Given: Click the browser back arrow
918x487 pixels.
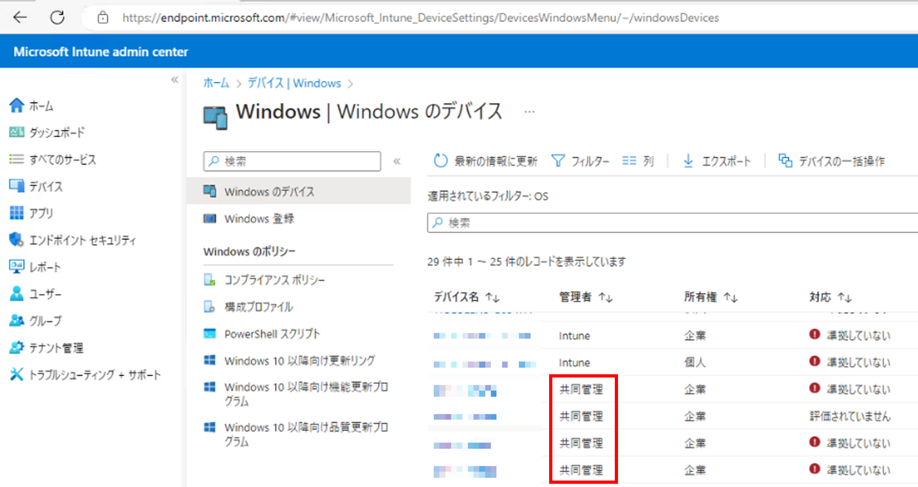Looking at the screenshot, I should click(x=20, y=17).
